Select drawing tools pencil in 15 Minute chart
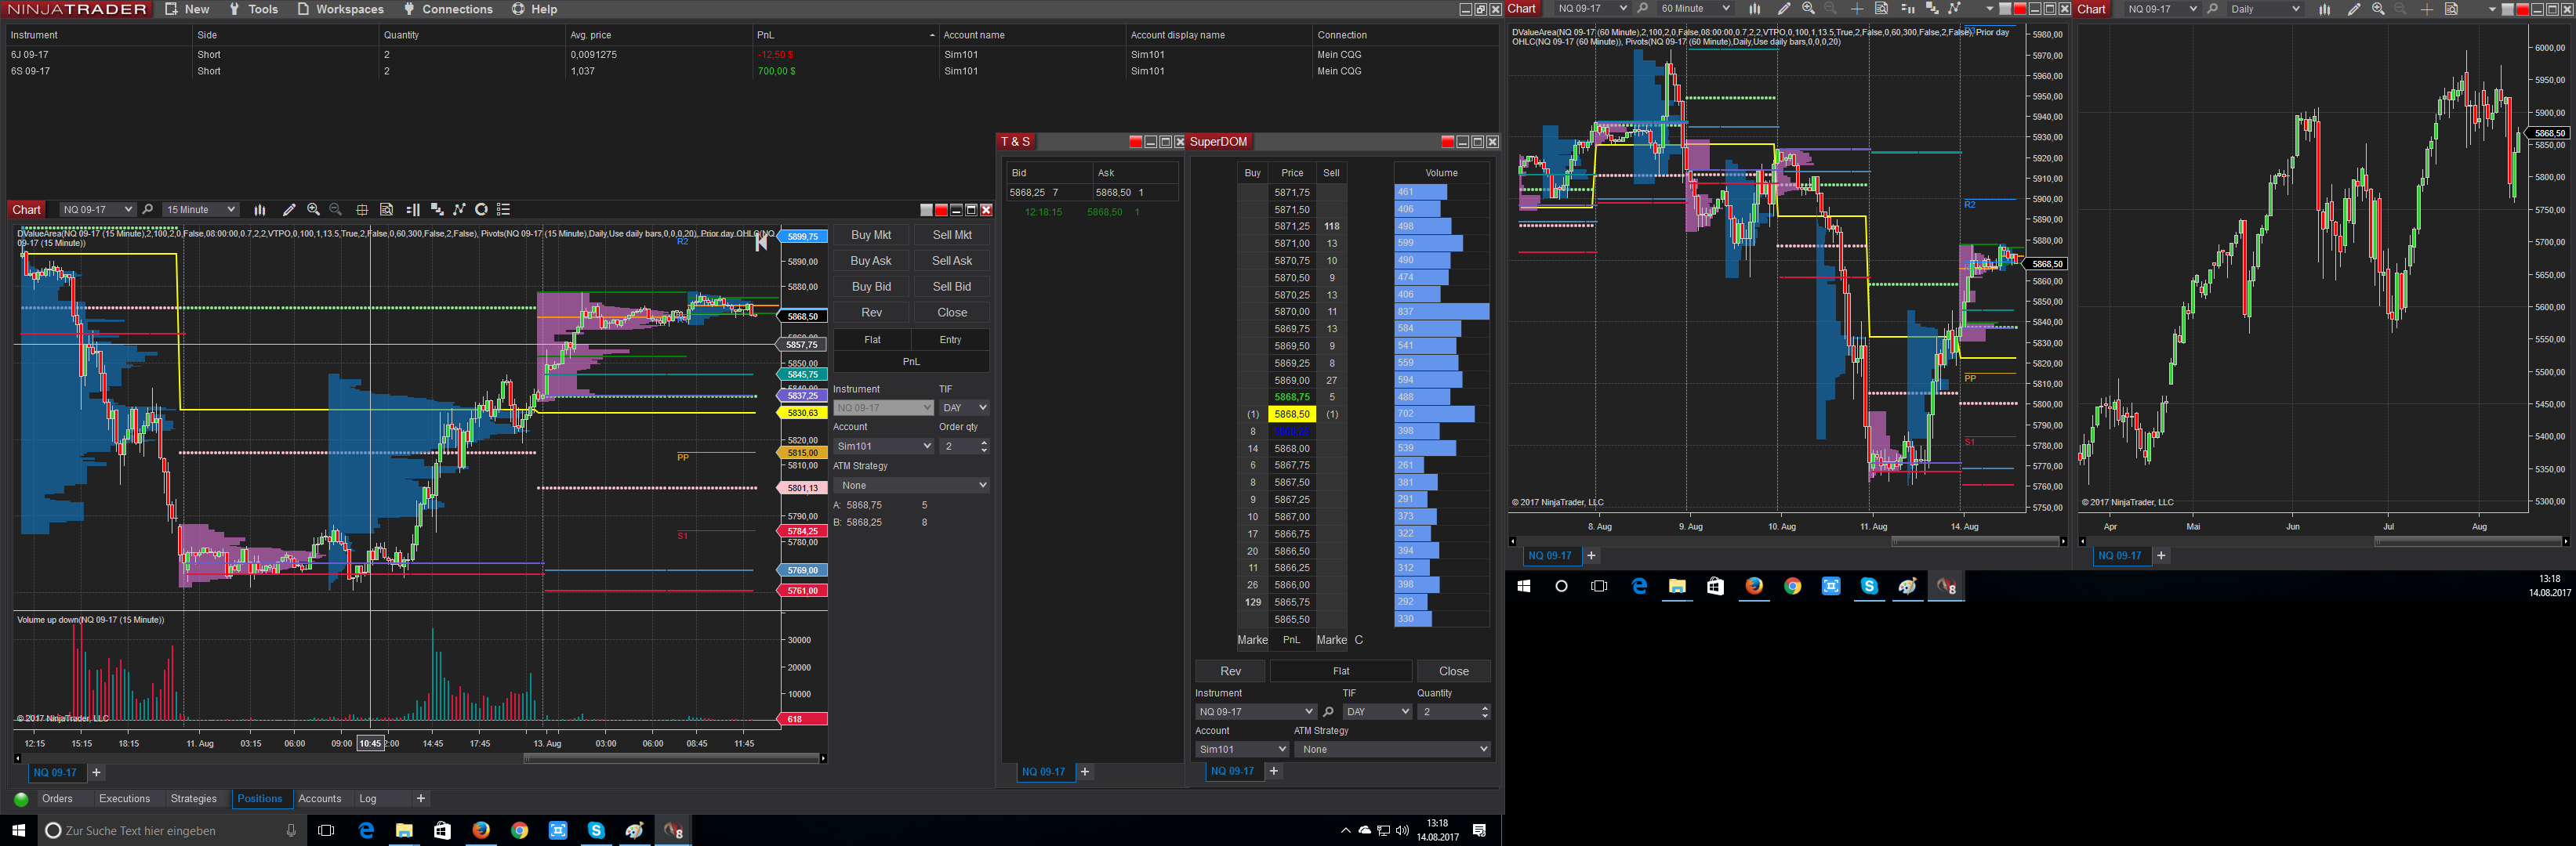 [x=289, y=210]
